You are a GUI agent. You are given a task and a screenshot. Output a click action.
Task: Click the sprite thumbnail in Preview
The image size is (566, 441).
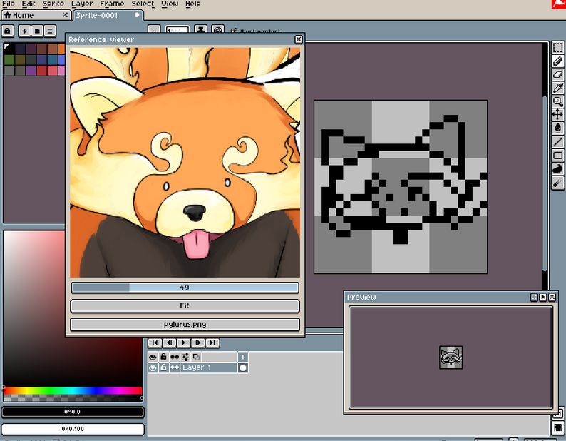451,358
